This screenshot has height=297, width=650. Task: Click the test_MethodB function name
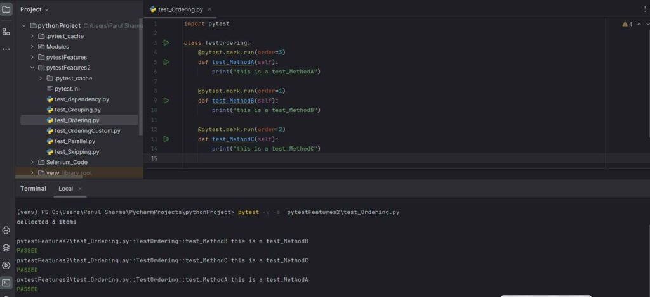233,101
